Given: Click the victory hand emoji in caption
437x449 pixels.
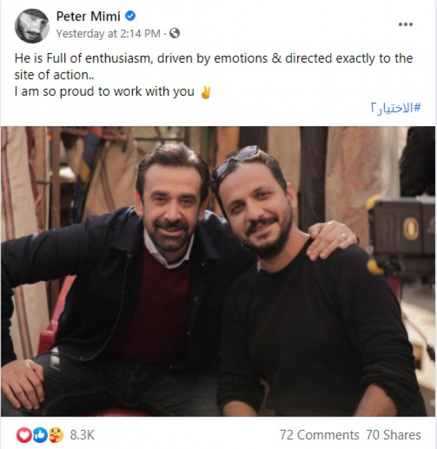Looking at the screenshot, I should pos(205,93).
